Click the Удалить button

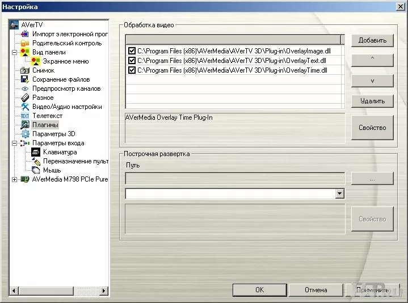pos(372,101)
